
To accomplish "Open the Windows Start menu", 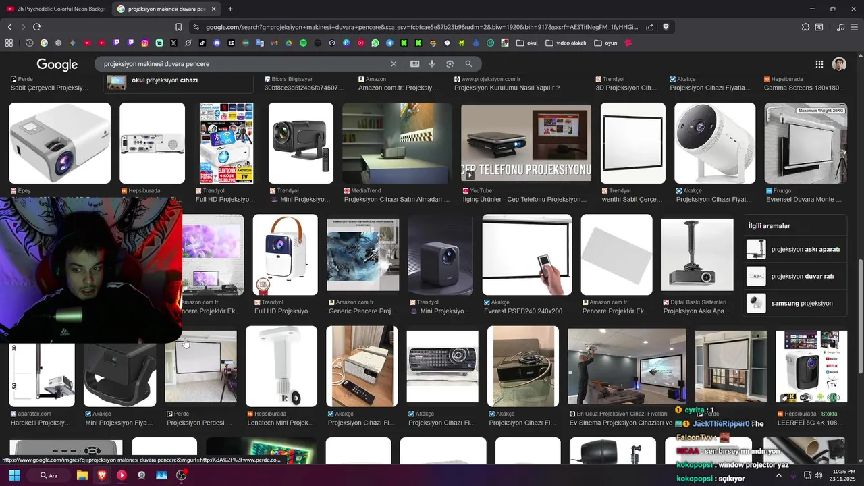I will pyautogui.click(x=14, y=475).
